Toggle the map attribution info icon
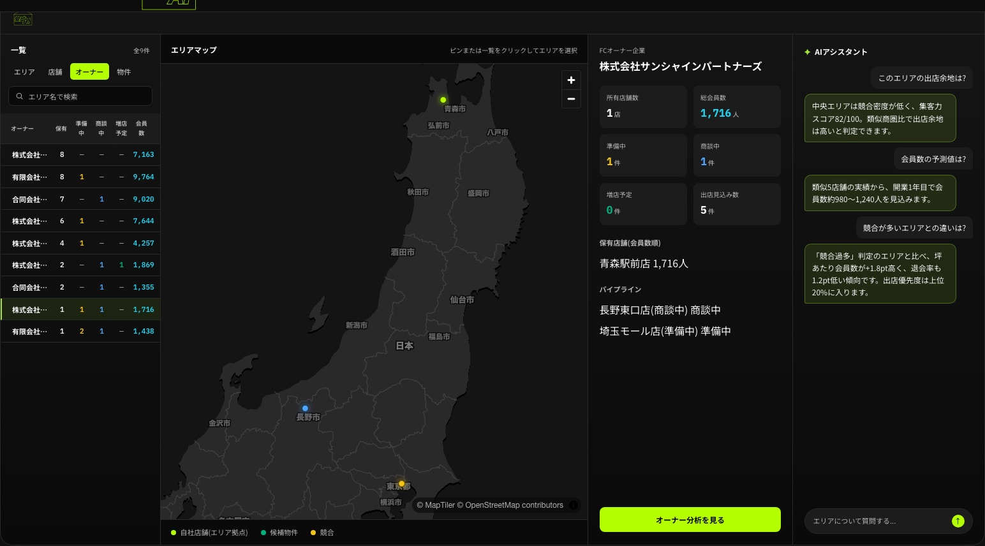 pyautogui.click(x=574, y=505)
